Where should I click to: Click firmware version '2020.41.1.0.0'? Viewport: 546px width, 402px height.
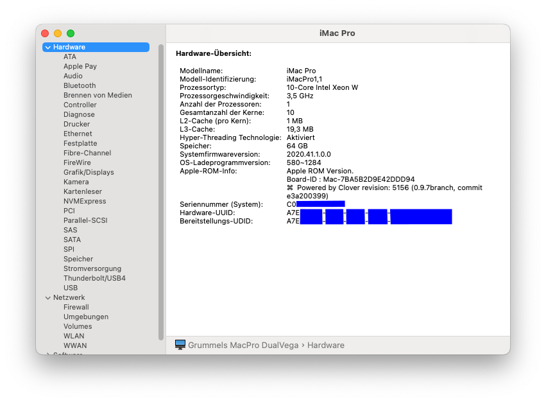[x=309, y=155]
